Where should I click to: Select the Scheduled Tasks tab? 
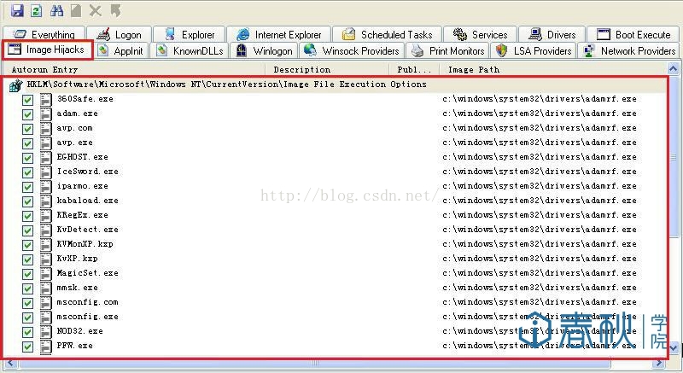(388, 34)
